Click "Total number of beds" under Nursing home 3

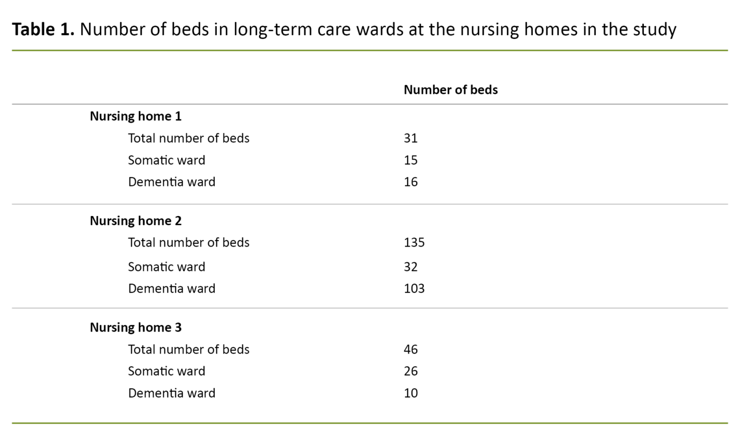click(189, 349)
